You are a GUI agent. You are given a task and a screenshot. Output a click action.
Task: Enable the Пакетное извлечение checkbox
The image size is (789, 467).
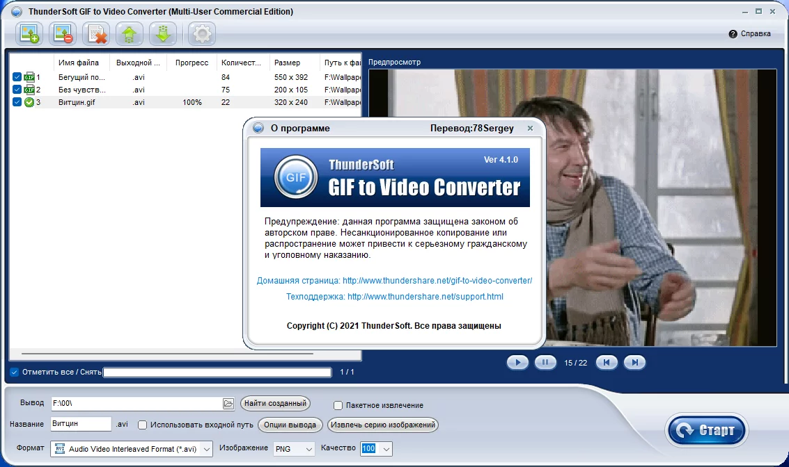pyautogui.click(x=338, y=405)
